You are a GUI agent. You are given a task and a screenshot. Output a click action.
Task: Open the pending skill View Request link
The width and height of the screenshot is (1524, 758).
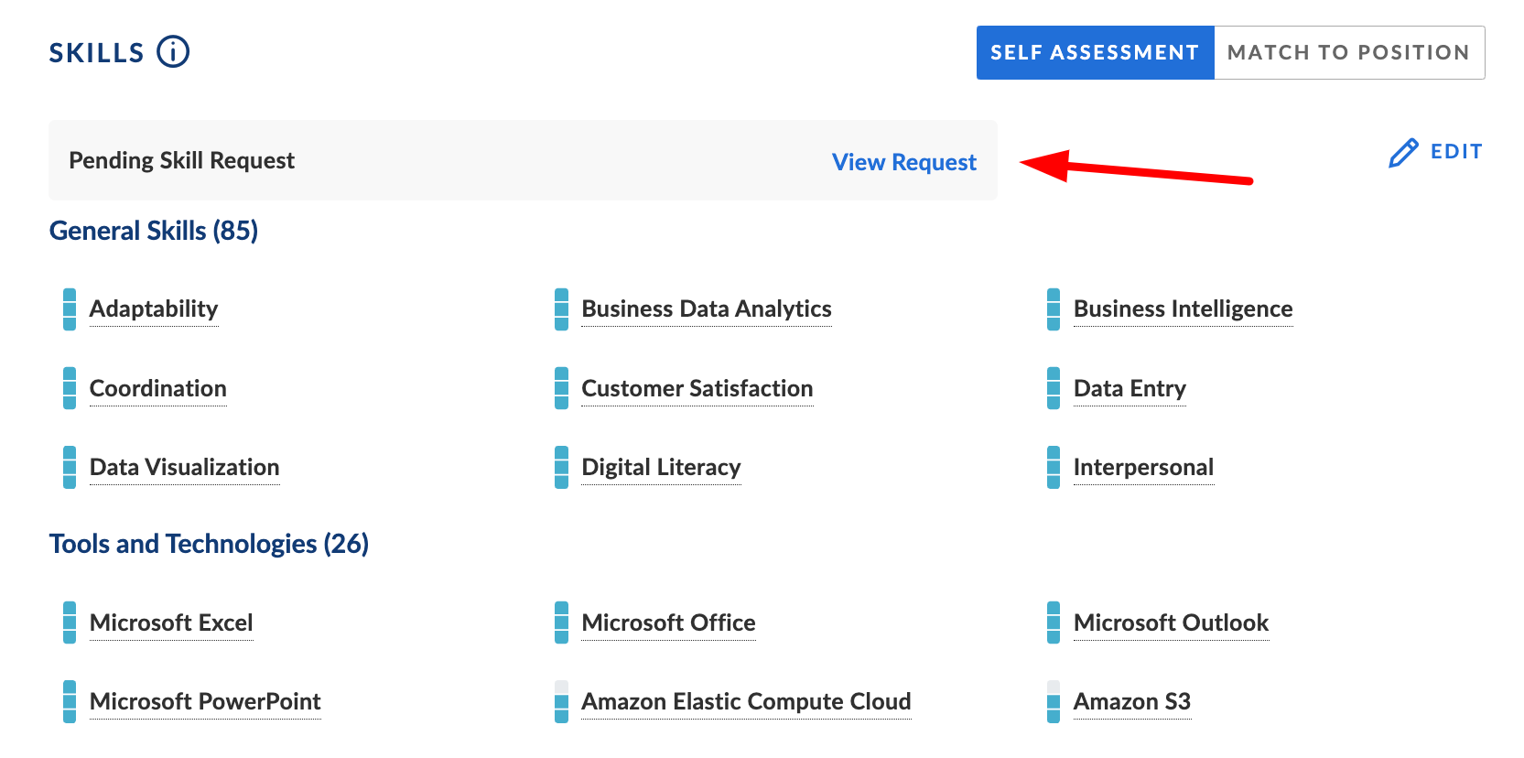tap(903, 162)
